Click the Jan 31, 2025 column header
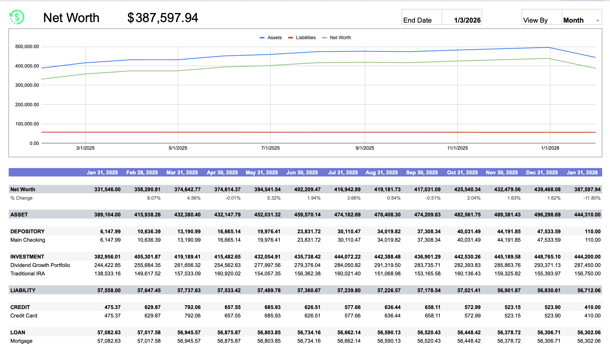This screenshot has height=354, width=610. point(102,172)
